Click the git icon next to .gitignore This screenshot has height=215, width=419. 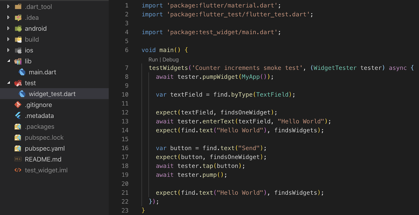coord(18,105)
